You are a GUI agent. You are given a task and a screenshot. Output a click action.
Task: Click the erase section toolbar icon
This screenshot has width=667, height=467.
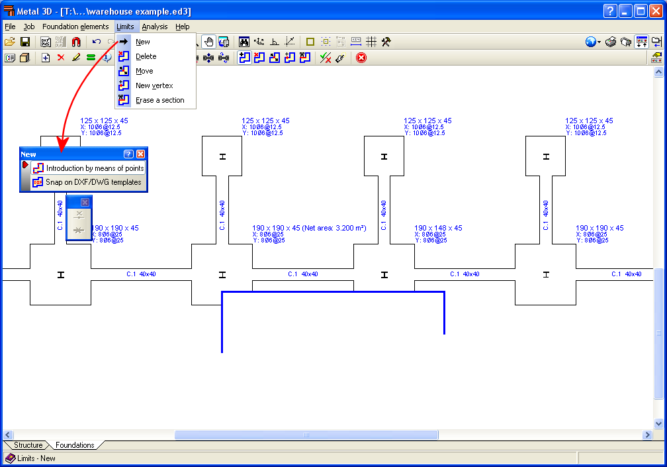305,58
